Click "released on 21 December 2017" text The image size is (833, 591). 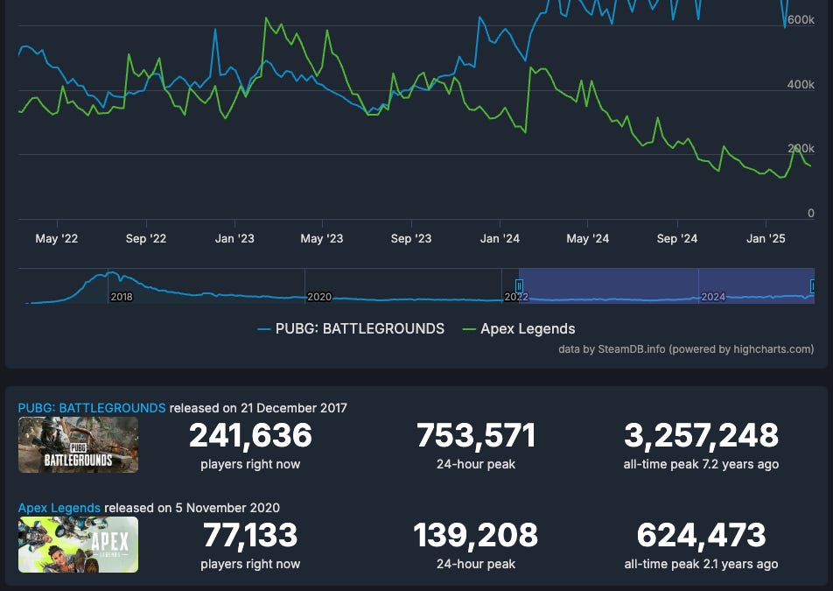pyautogui.click(x=258, y=408)
